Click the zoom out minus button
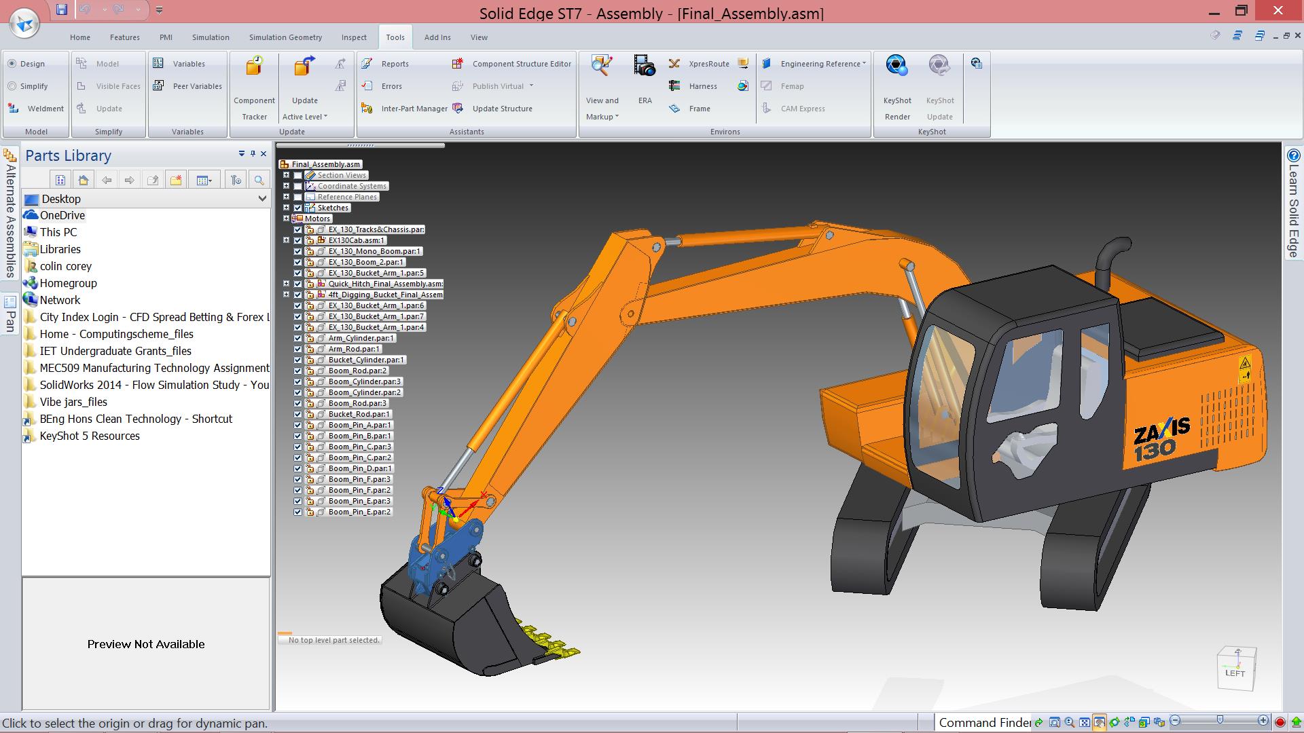The width and height of the screenshot is (1304, 733). click(1175, 721)
